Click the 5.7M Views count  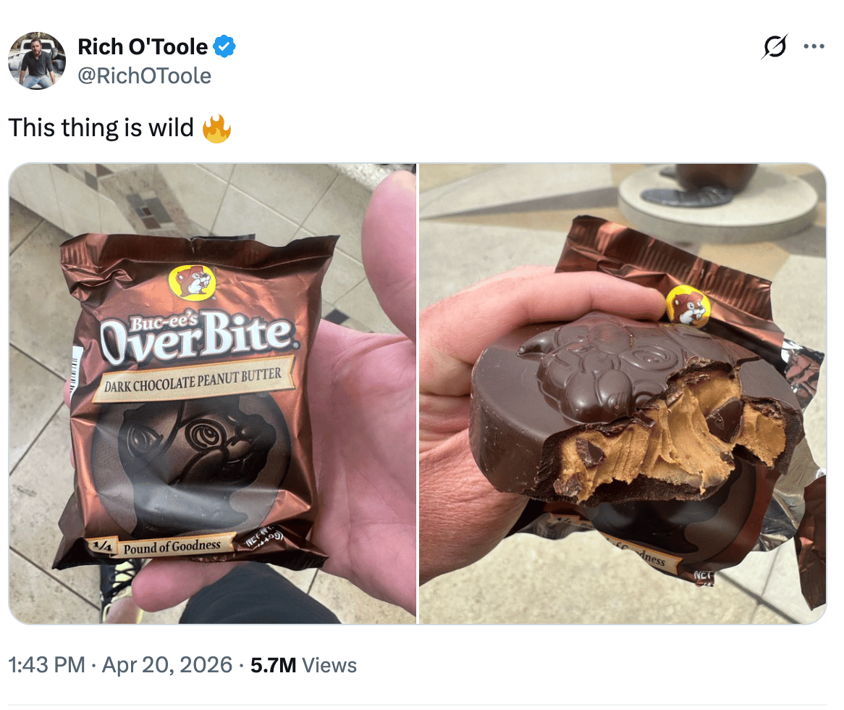coord(303,664)
